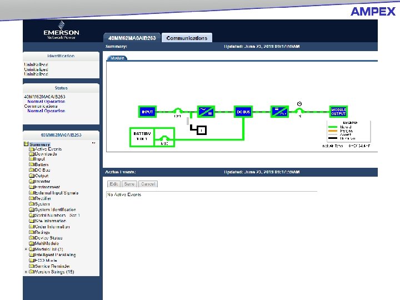Screen dimensions: 400x300
Task: Click the BATTERY block in the diagram
Action: (142, 137)
